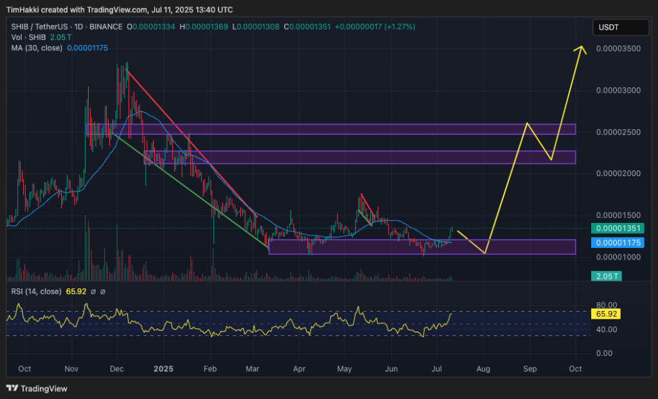This screenshot has width=658, height=399.
Task: Click the change value +0.00000017 (+1.27%)
Action: [375, 27]
